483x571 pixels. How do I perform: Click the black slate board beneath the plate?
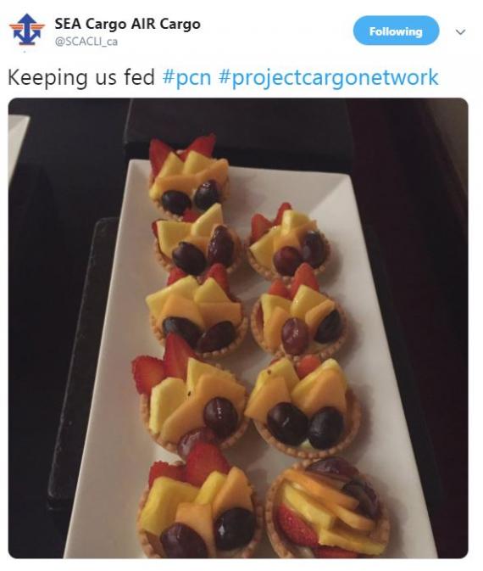tap(75, 364)
